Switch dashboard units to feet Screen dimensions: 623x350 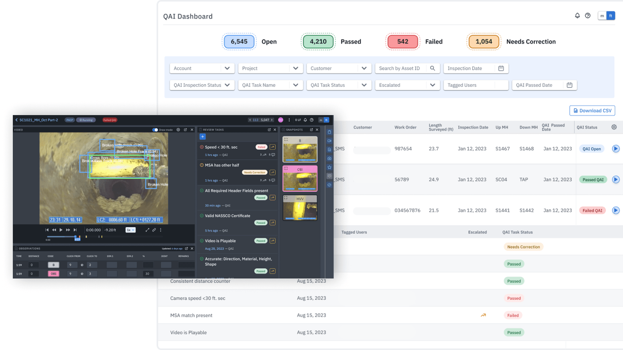pyautogui.click(x=611, y=16)
